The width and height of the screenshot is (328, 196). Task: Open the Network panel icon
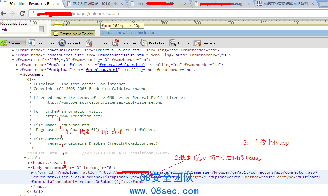(62, 43)
